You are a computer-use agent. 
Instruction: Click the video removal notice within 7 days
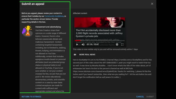[105, 50]
